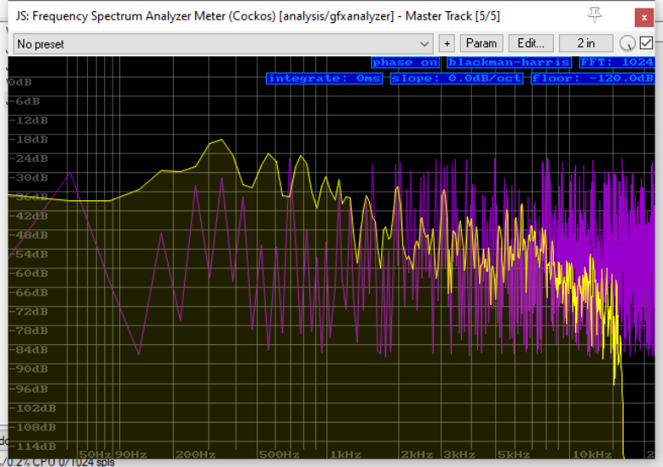Screen dimensions: 663x467
Task: Click the -96dB axis label
Action: (x=28, y=389)
